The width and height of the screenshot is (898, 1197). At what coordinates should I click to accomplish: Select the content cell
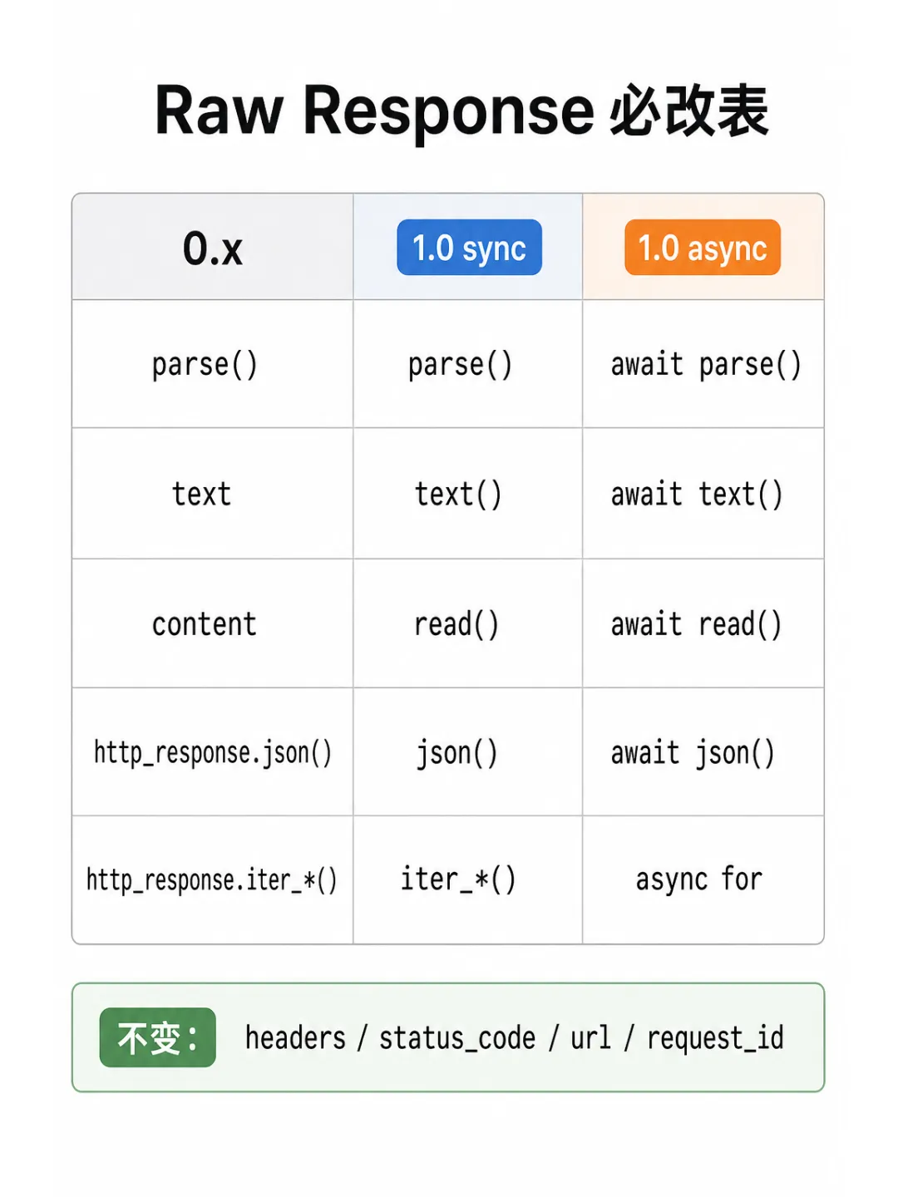[213, 623]
